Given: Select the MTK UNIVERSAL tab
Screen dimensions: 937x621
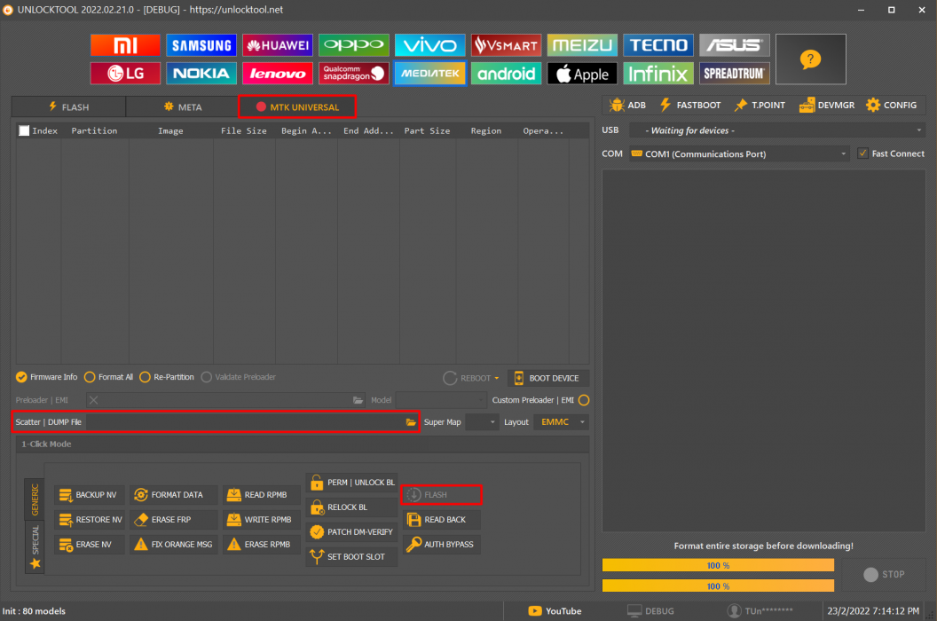Looking at the screenshot, I should 297,107.
